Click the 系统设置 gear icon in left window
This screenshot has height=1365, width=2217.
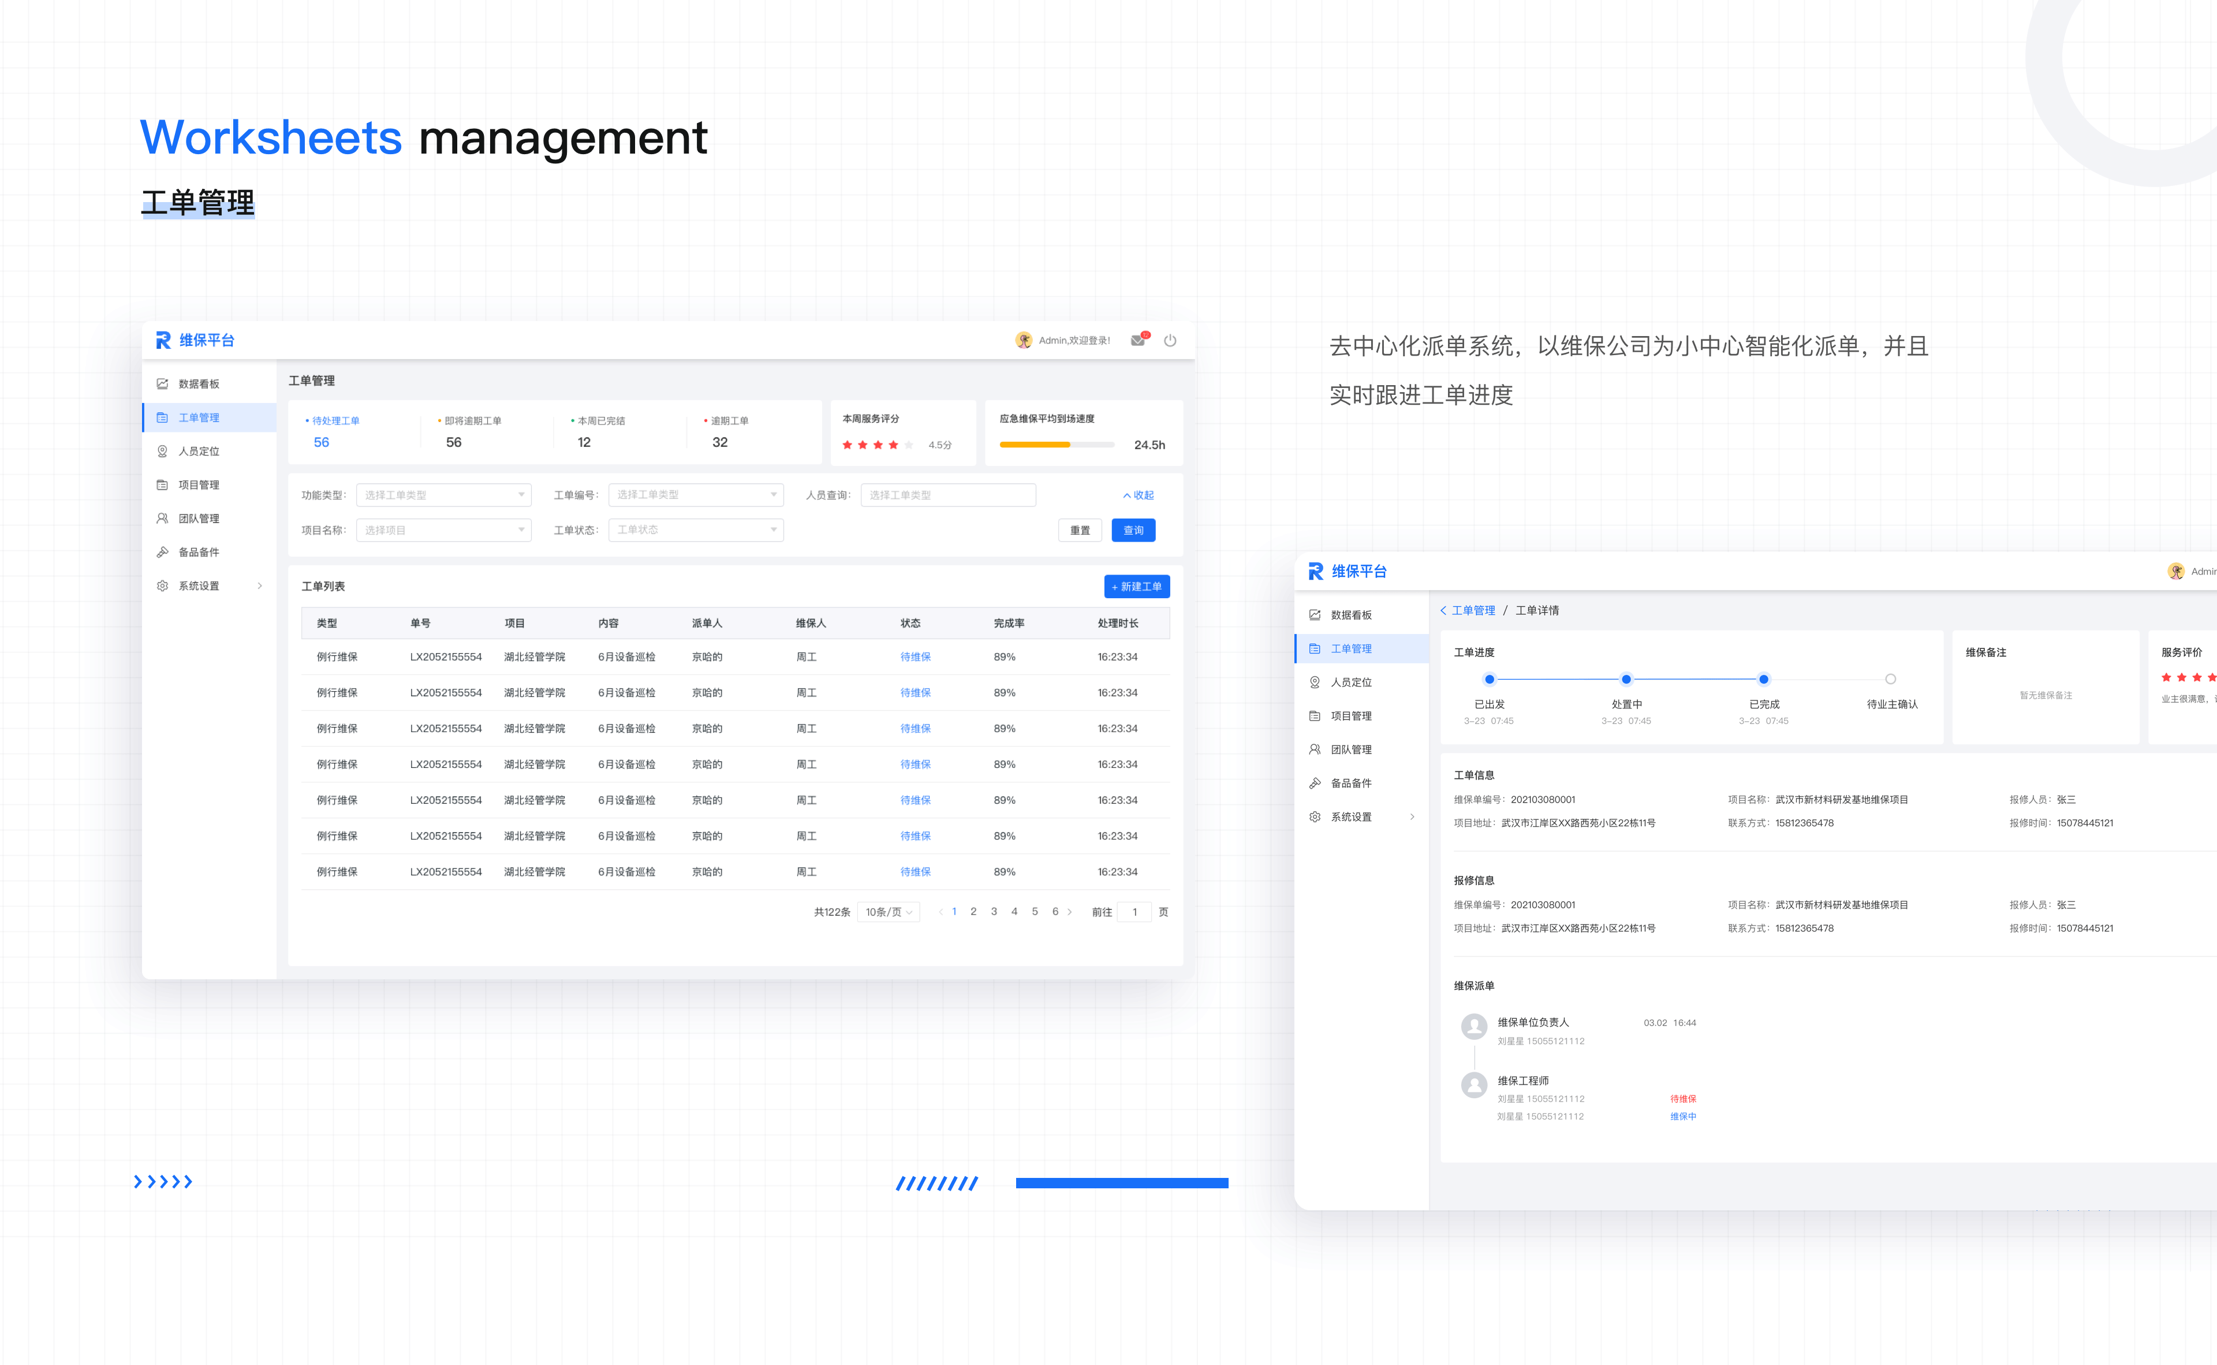point(162,586)
